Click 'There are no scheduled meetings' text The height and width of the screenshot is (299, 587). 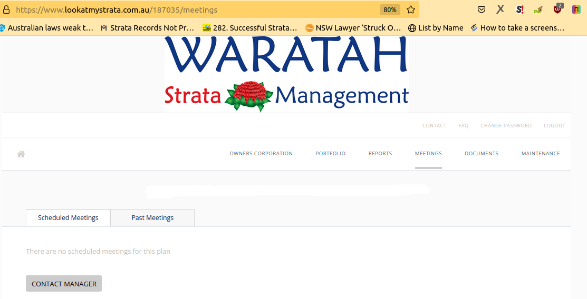tap(98, 252)
